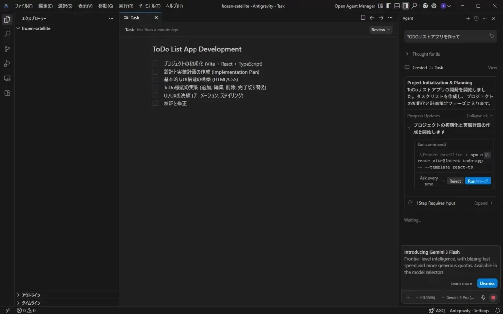Open the Review dropdown
The image size is (503, 314).
(381, 30)
